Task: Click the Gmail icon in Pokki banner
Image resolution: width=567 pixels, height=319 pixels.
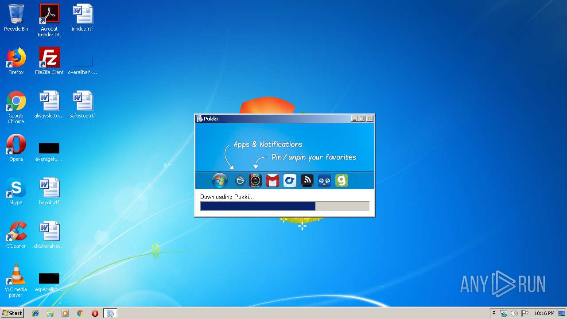Action: pos(272,181)
